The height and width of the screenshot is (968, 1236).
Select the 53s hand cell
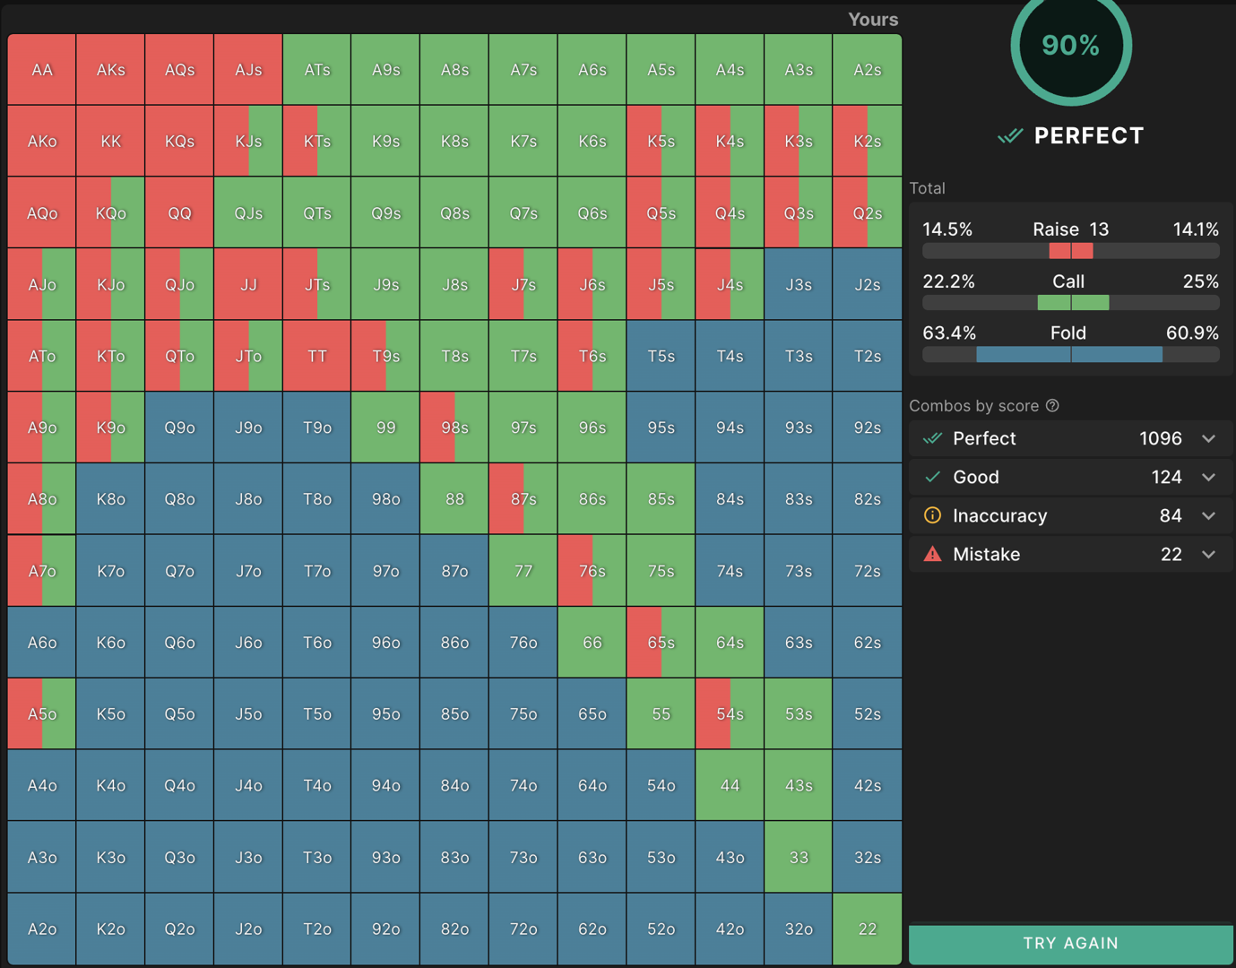799,714
